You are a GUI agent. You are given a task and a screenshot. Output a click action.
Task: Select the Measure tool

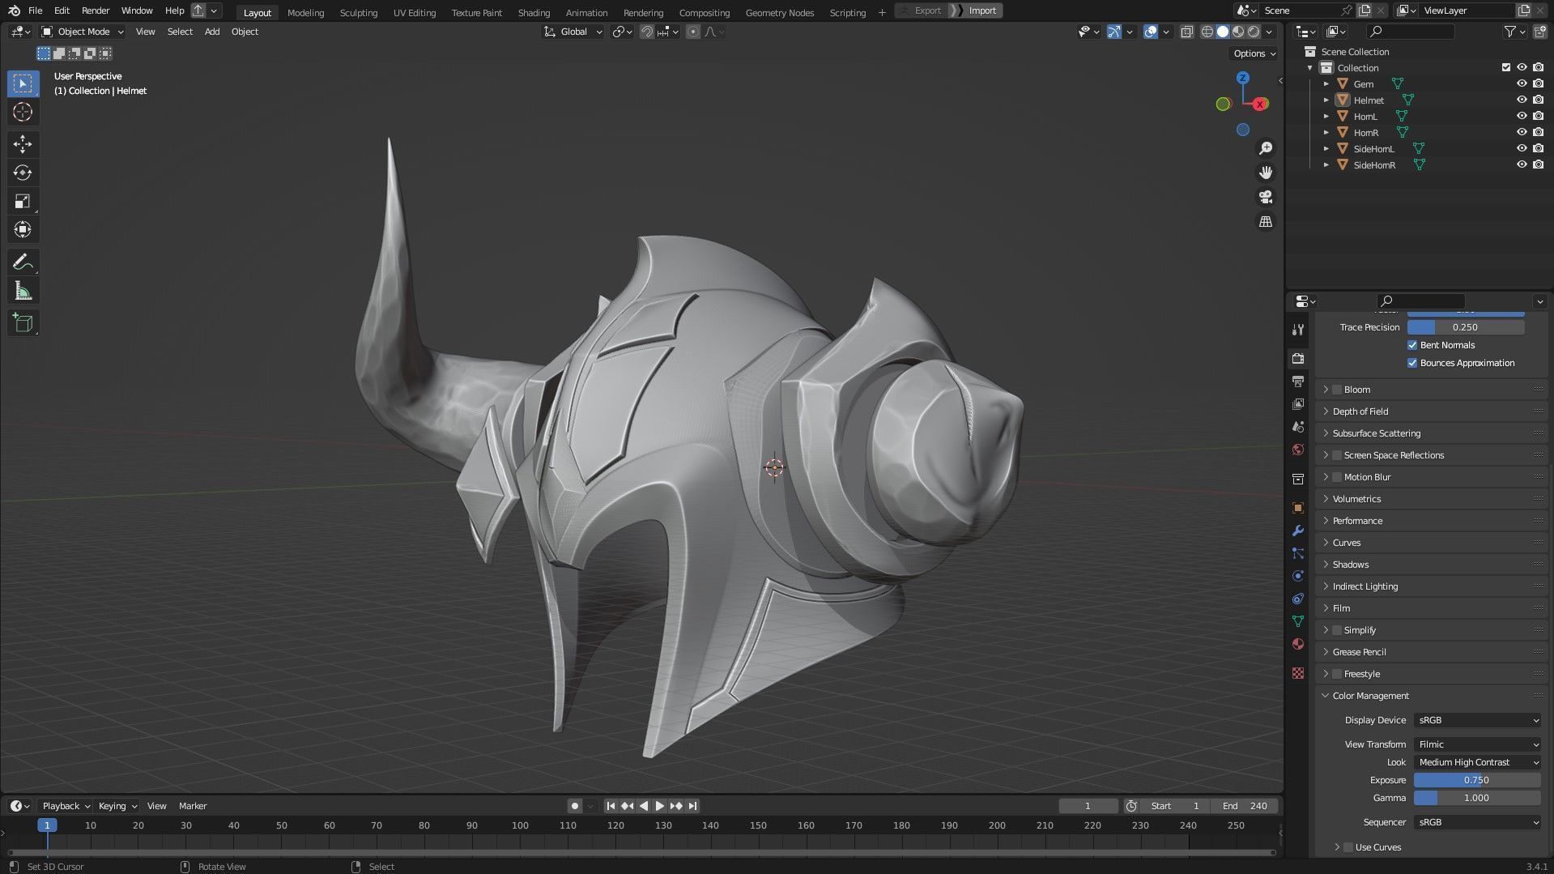pyautogui.click(x=23, y=290)
